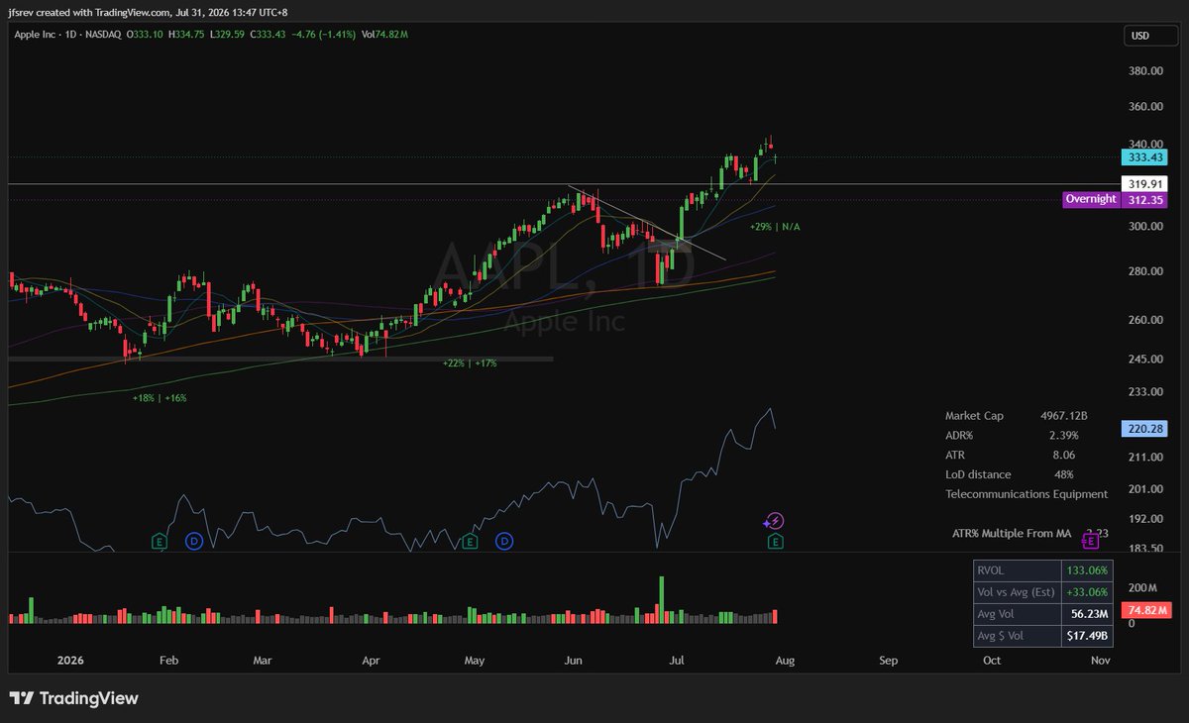This screenshot has width=1189, height=723.
Task: Click the −4.76 (−1.41%) change value
Action: (321, 35)
